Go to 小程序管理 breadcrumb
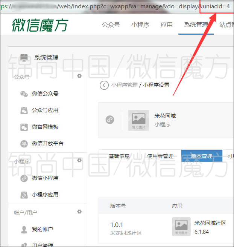The width and height of the screenshot is (234, 247). pyautogui.click(x=125, y=85)
